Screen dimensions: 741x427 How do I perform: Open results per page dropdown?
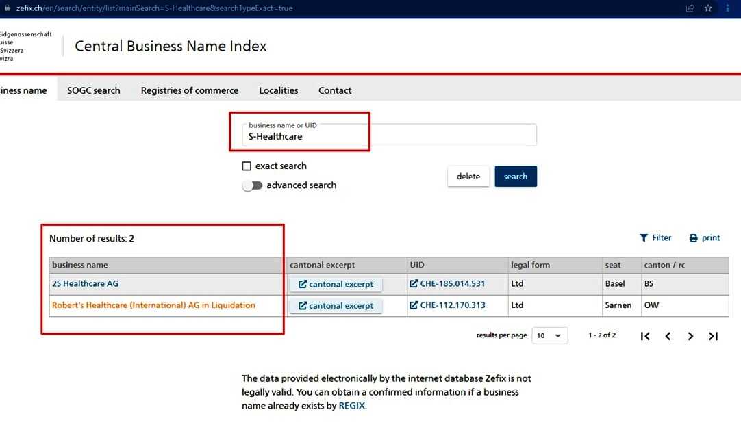point(549,336)
